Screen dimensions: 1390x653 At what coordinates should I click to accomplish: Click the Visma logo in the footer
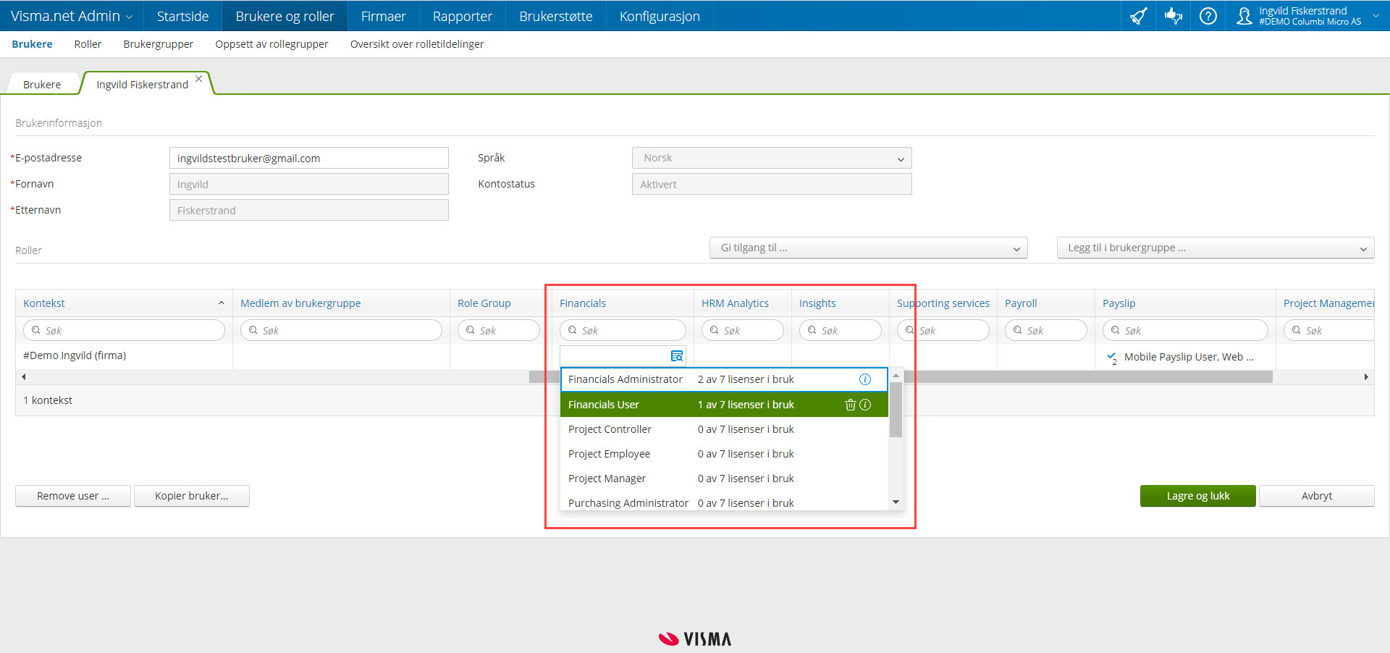[695, 639]
